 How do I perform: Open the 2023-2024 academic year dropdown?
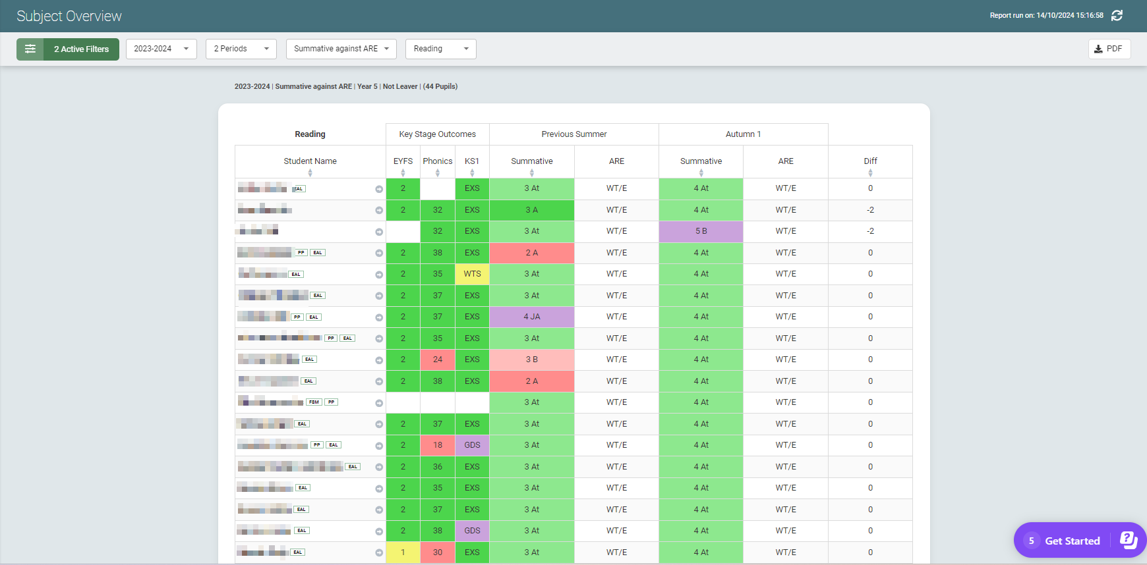(161, 49)
